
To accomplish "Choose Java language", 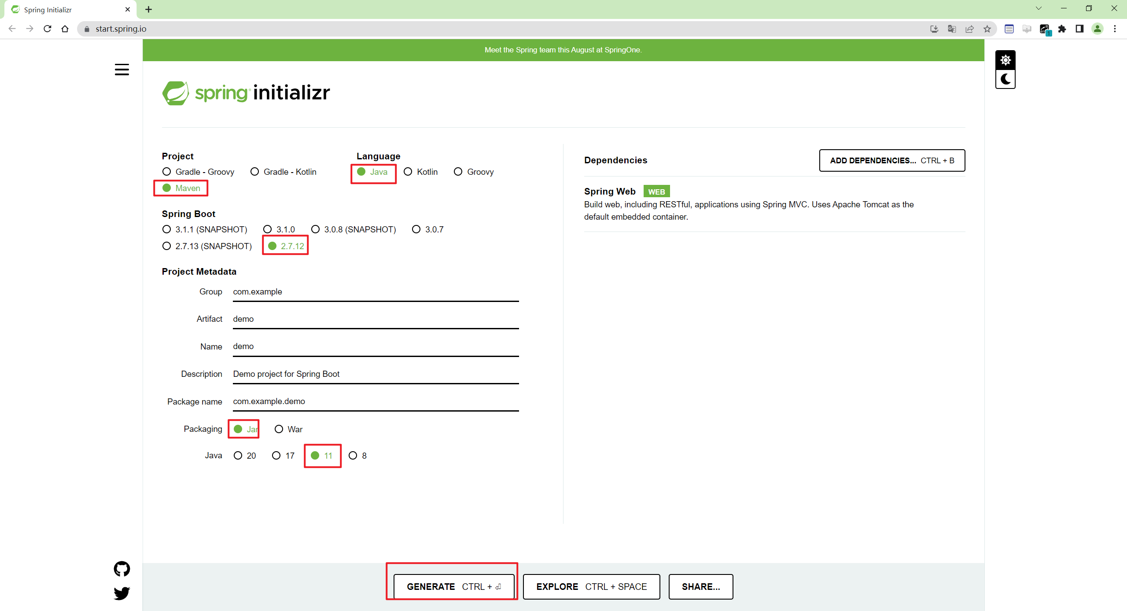I will tap(372, 172).
